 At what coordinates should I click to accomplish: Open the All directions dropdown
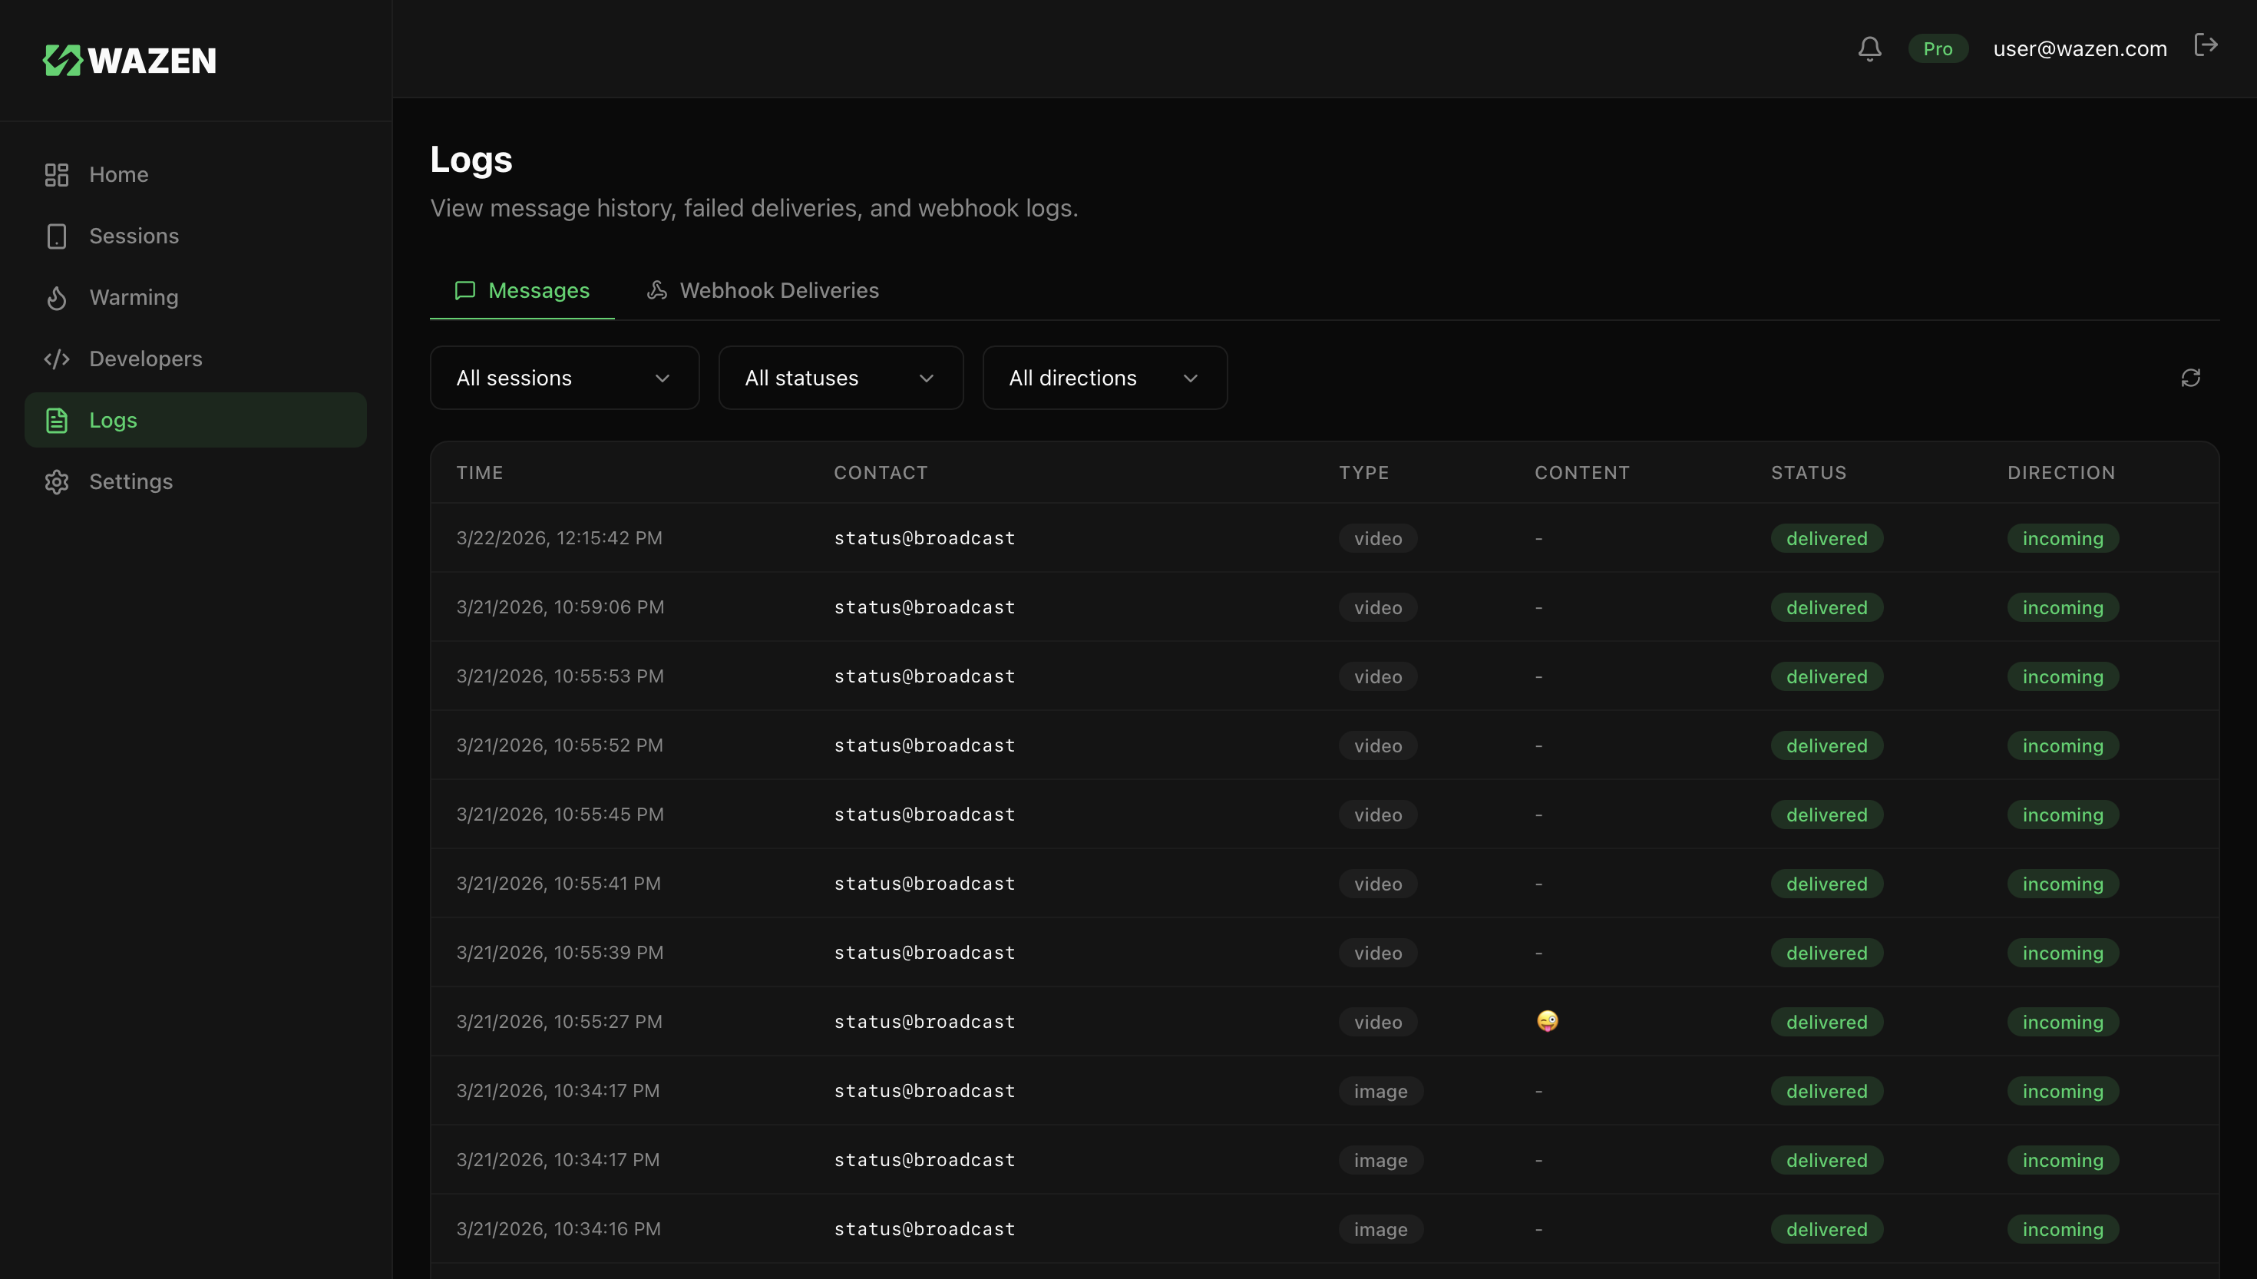(1104, 378)
